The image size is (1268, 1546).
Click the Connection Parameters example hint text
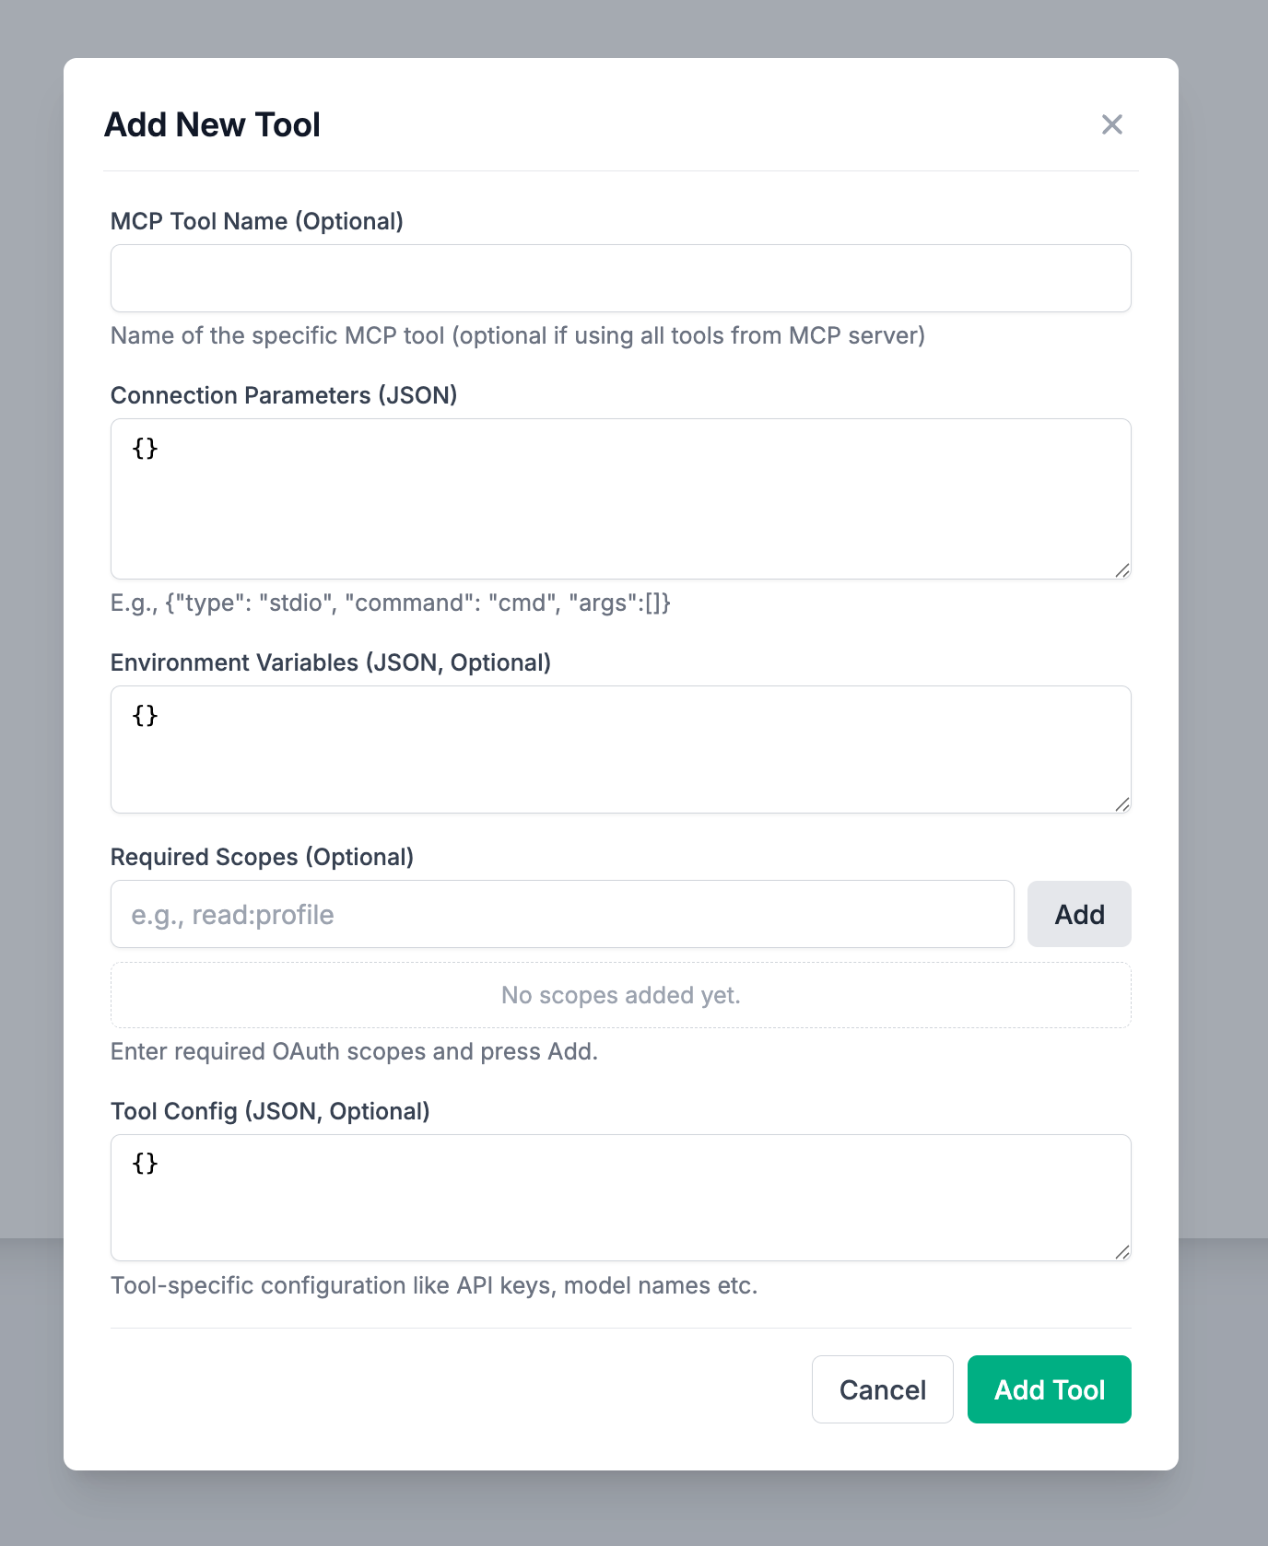(391, 603)
